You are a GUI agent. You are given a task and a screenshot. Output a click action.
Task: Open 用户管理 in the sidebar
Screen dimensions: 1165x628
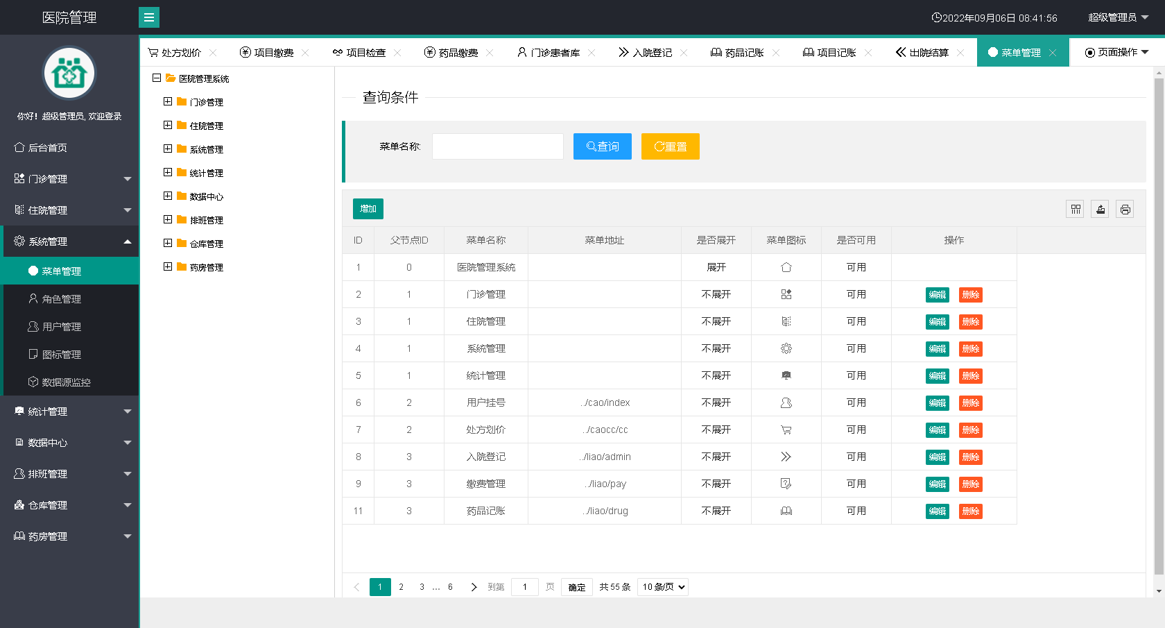pos(69,326)
